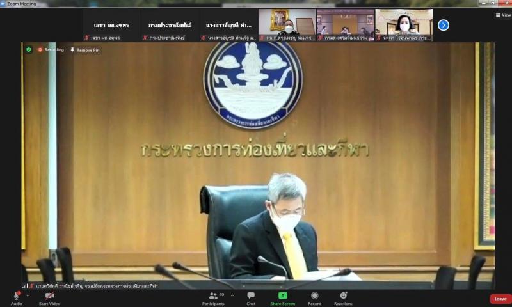The width and height of the screenshot is (512, 307).
Task: Leave the meeting
Action: [x=500, y=299]
